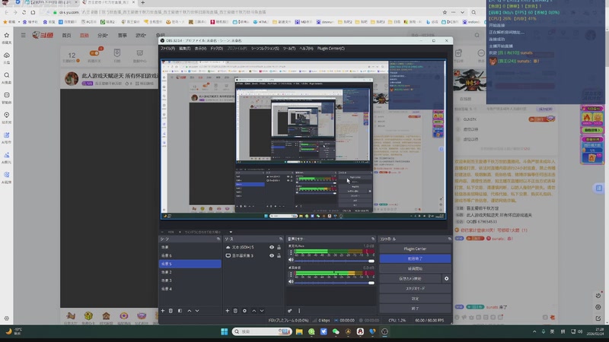The height and width of the screenshot is (342, 609).
Task: Select scene 场景 2 in the Scenes list
Action: (190, 272)
